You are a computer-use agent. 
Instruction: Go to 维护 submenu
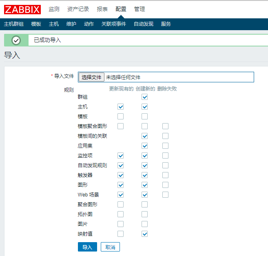[x=71, y=24]
